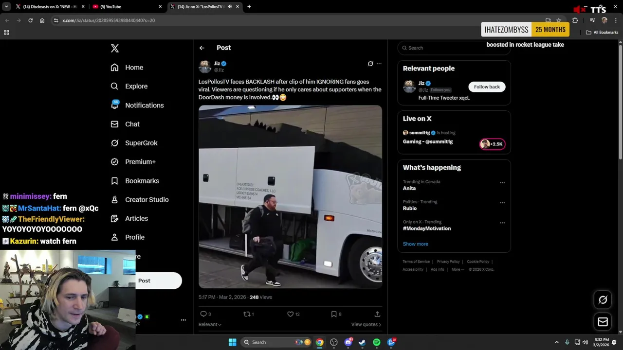
Task: Open Home in X sidebar
Action: tap(127, 68)
